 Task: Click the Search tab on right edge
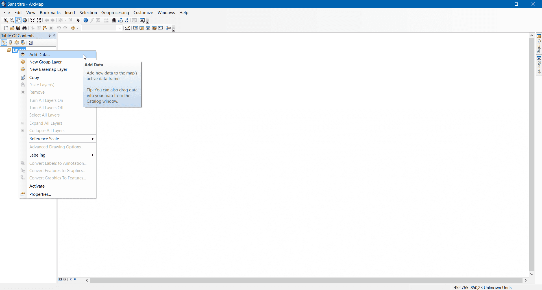coord(539,65)
